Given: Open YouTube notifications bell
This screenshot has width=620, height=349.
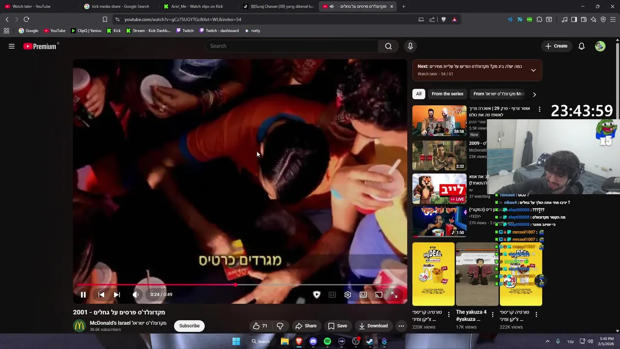Looking at the screenshot, I should pyautogui.click(x=581, y=46).
